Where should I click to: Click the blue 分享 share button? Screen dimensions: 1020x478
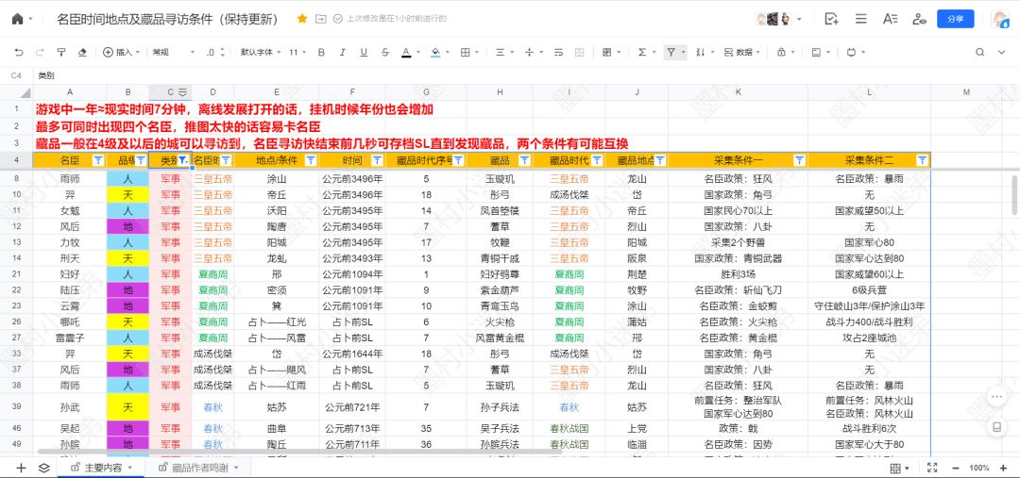pyautogui.click(x=955, y=19)
